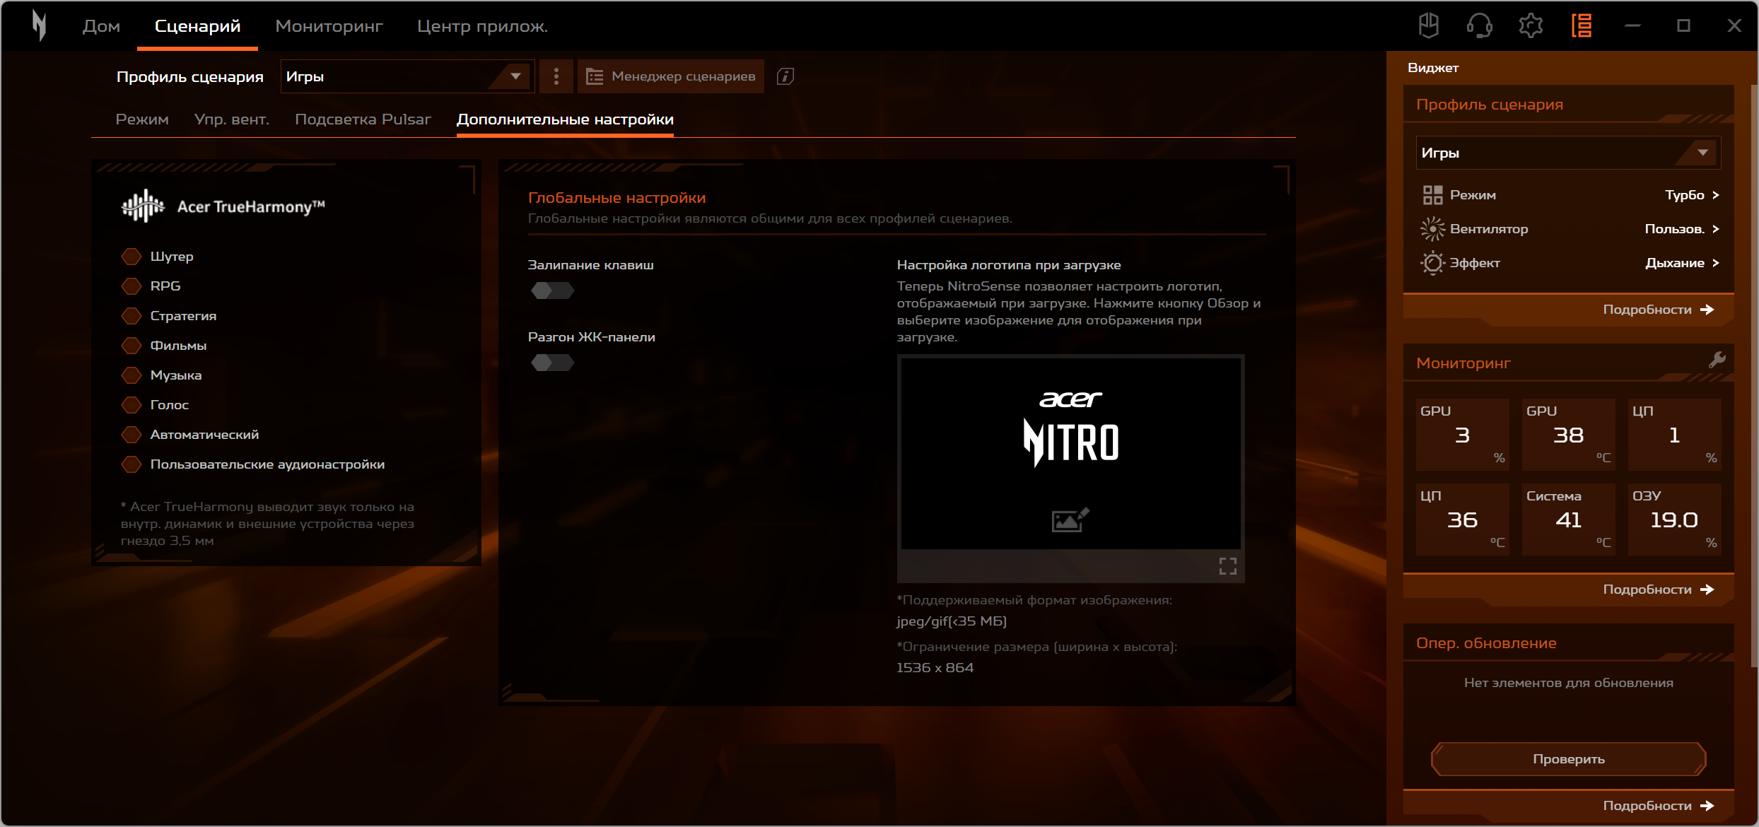The width and height of the screenshot is (1759, 827).
Task: Switch to the Мониторинг tab
Action: coord(329,26)
